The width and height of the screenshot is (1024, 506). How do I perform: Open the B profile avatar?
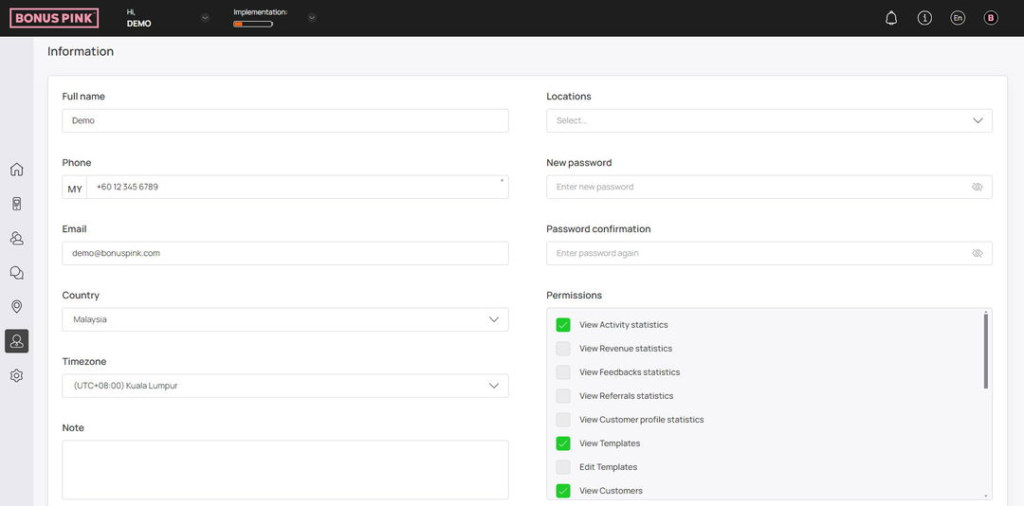point(991,18)
